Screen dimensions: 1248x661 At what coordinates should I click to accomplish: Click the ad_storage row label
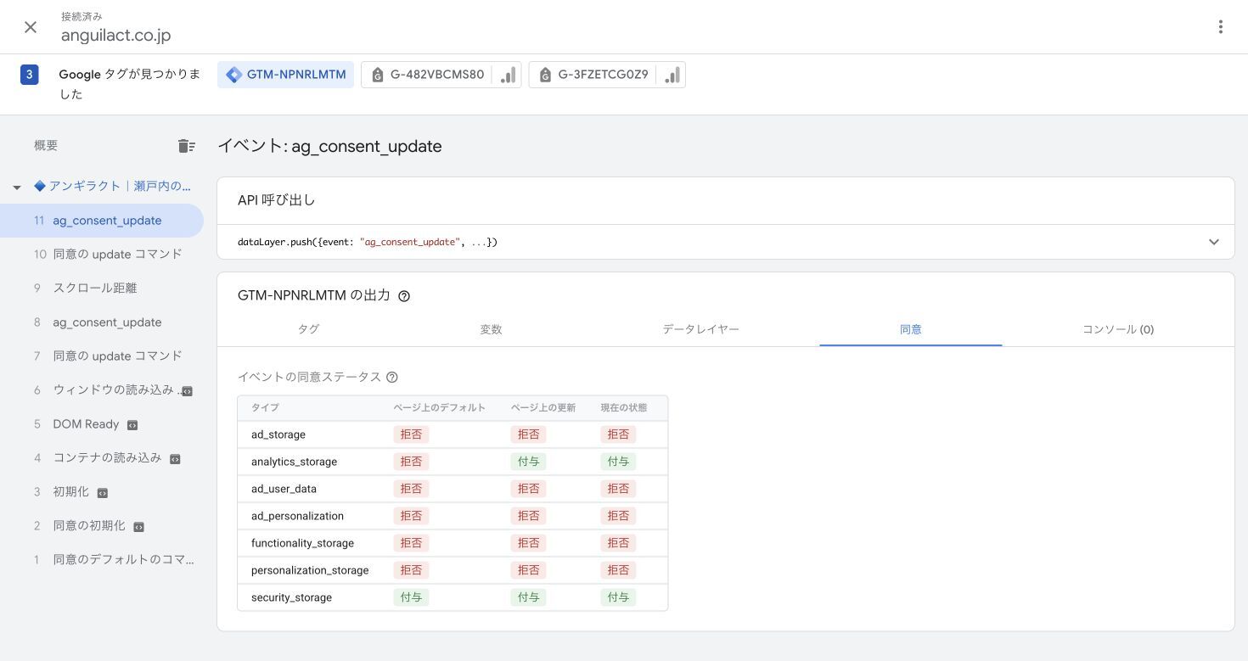tap(278, 434)
